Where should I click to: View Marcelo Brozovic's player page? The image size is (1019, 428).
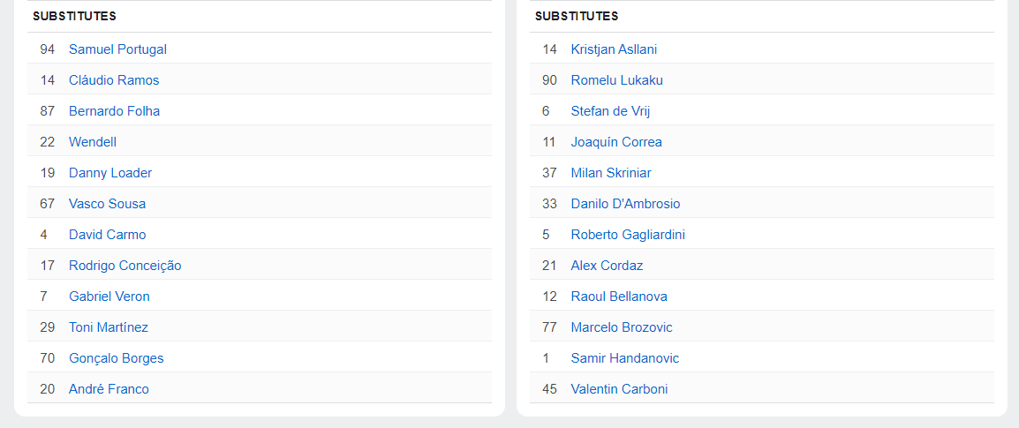tap(622, 327)
